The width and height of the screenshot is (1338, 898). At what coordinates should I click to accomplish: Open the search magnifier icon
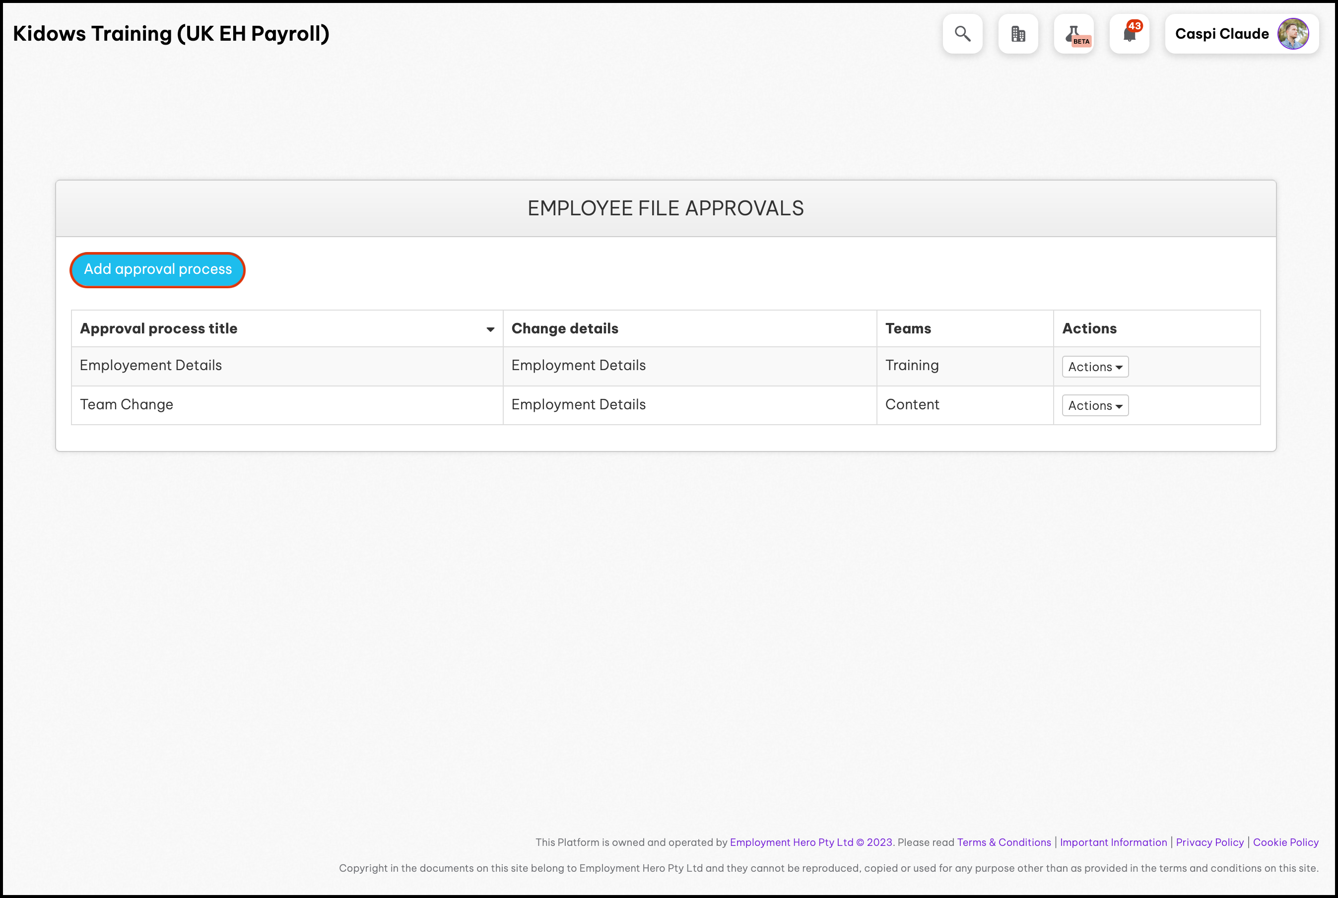point(962,34)
